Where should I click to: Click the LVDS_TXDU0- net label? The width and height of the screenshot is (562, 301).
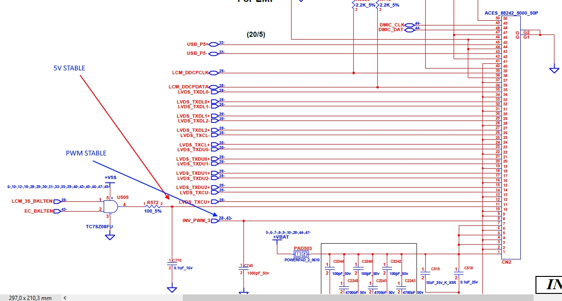click(194, 150)
